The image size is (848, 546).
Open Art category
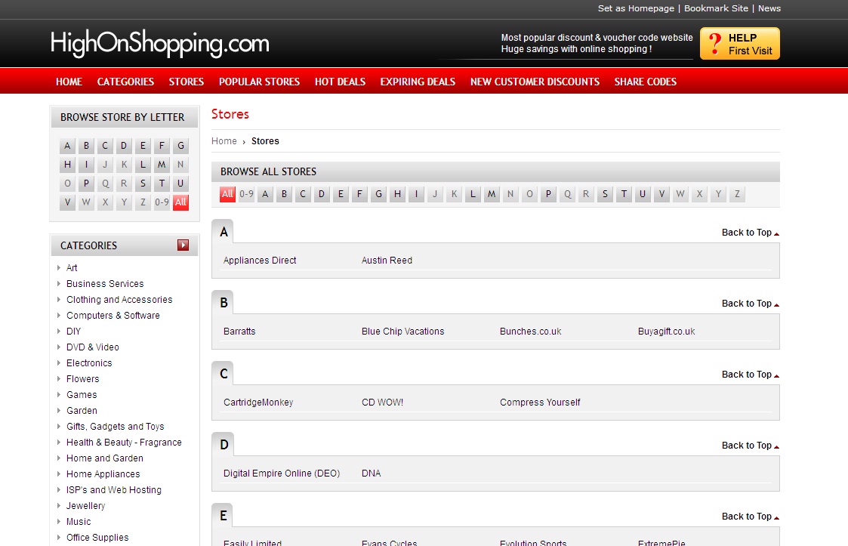[72, 268]
